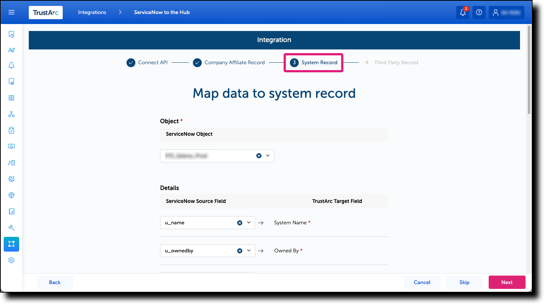Click the Next button
544x304 pixels.
(507, 282)
